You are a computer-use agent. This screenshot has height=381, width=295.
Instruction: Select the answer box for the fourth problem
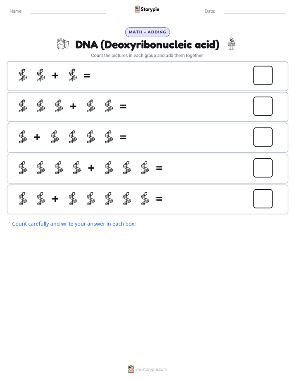tap(263, 168)
